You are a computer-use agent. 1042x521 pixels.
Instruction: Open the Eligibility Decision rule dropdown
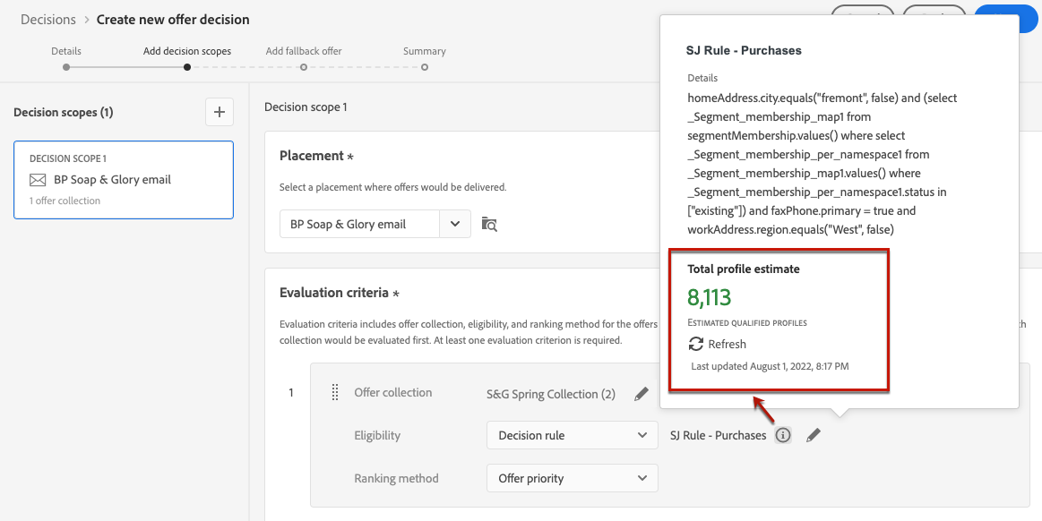(572, 435)
